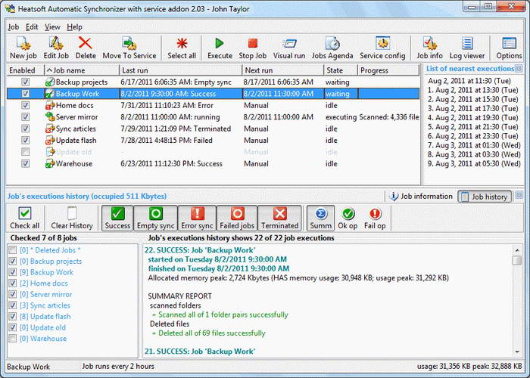
Task: Click the red Delete icon
Action: 85,44
